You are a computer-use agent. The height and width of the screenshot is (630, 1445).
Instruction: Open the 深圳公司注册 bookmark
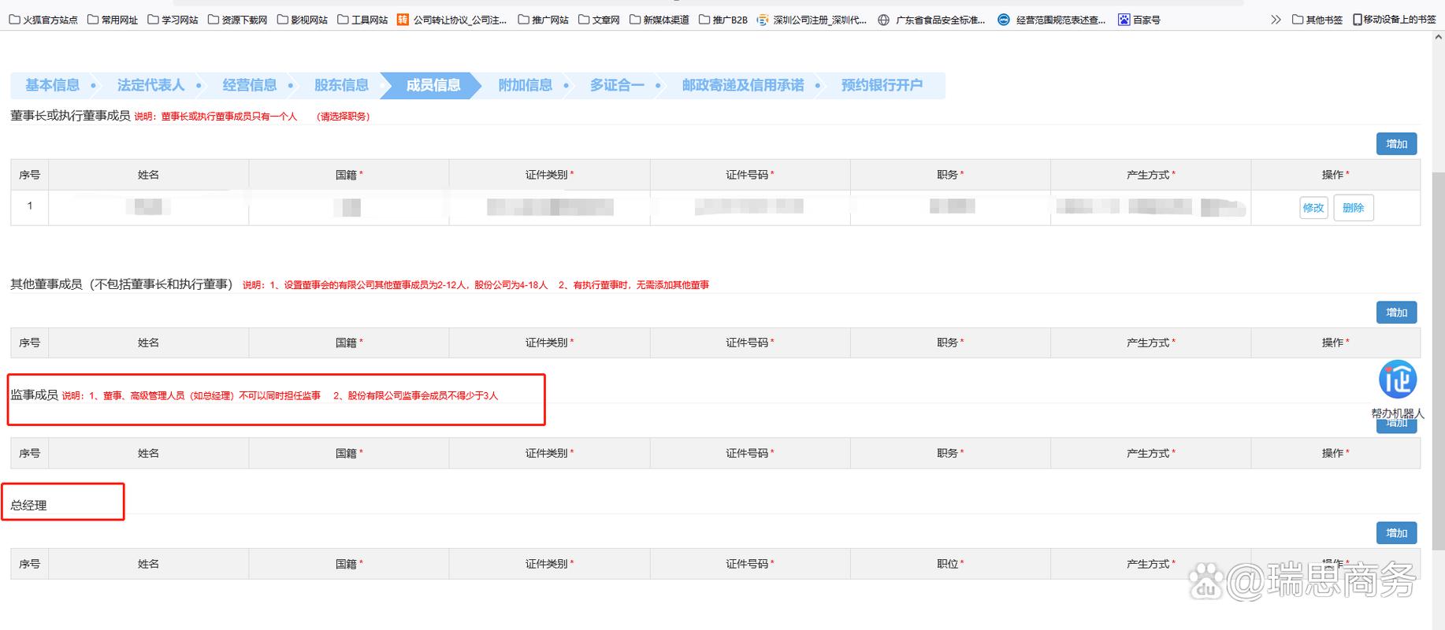[812, 20]
